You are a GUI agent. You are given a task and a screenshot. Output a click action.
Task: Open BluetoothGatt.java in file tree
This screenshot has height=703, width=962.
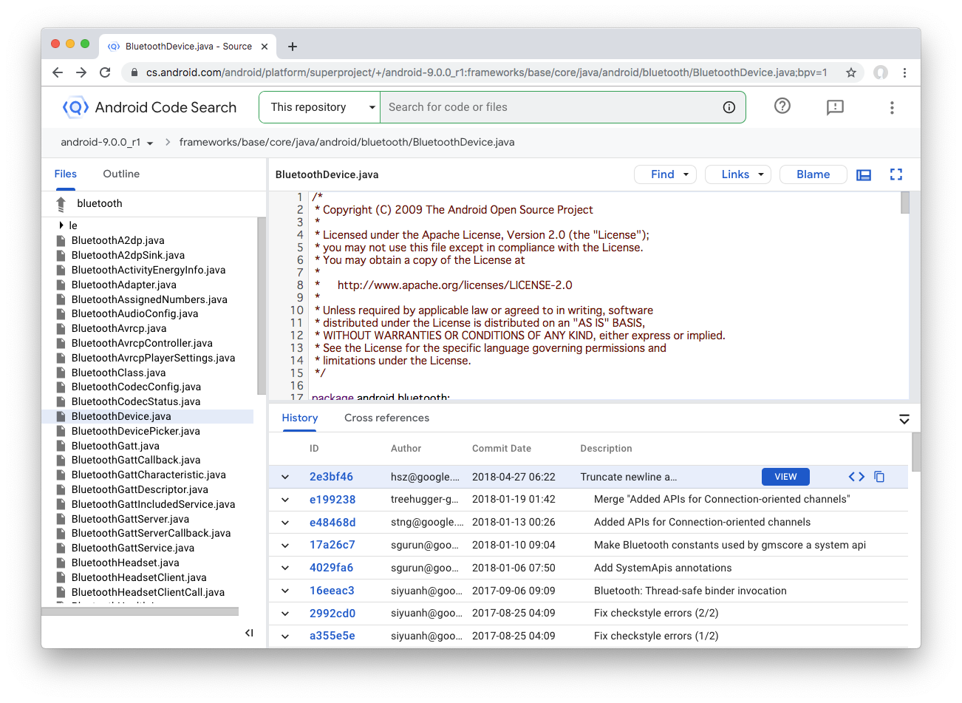(115, 446)
